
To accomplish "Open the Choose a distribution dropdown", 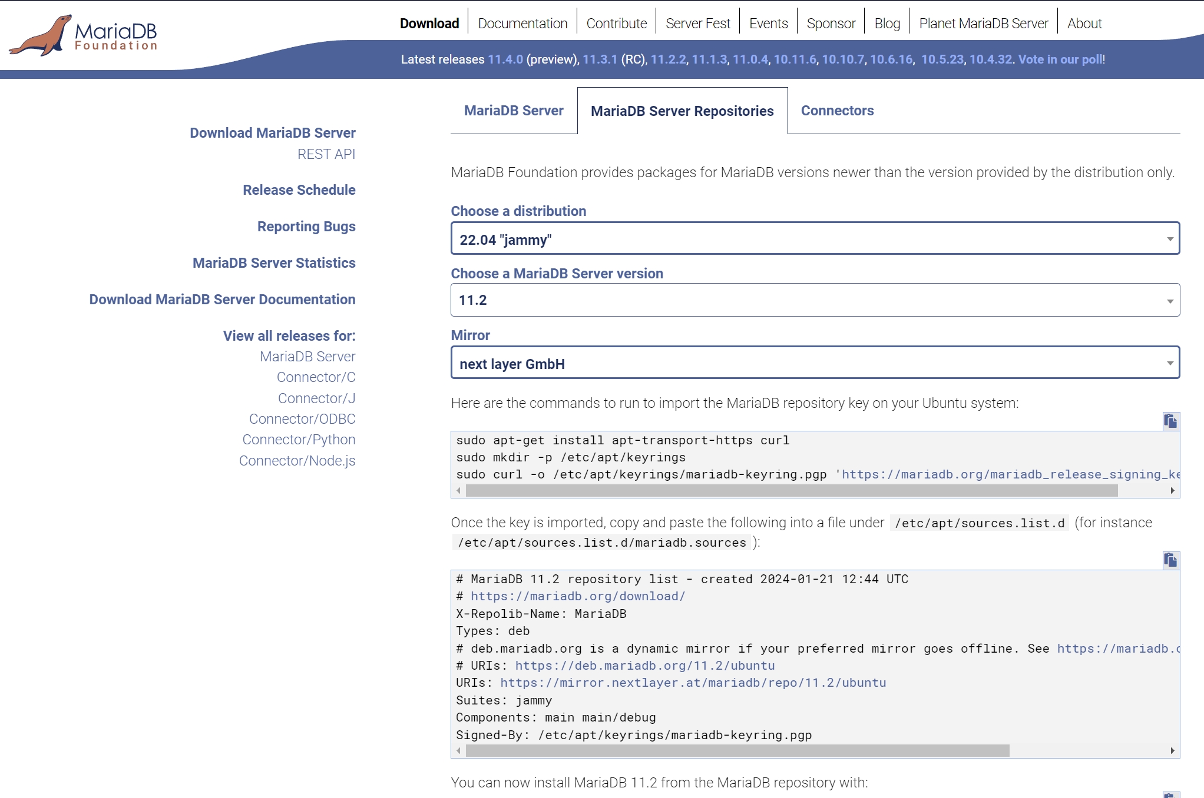I will (815, 238).
